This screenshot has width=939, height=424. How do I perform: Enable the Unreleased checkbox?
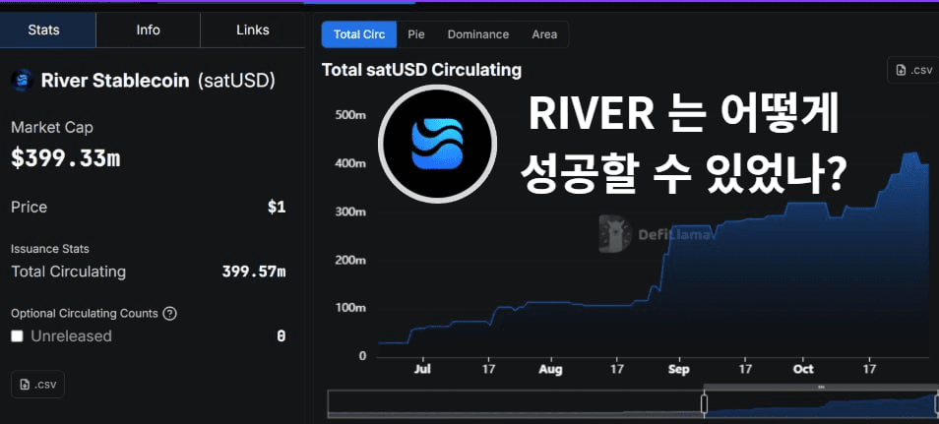click(x=17, y=336)
